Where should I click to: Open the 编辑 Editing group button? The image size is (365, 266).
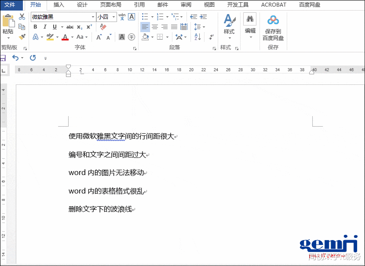[250, 26]
